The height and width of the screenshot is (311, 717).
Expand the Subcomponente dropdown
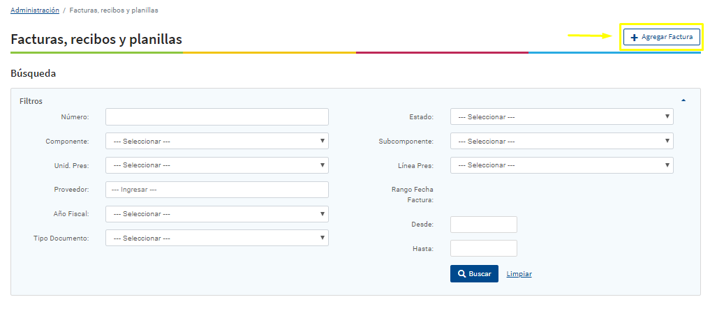tap(561, 141)
